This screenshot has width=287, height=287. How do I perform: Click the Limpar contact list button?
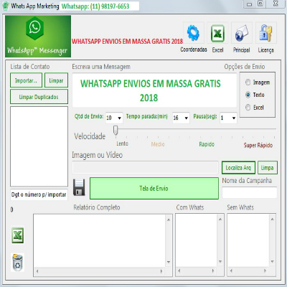click(56, 80)
